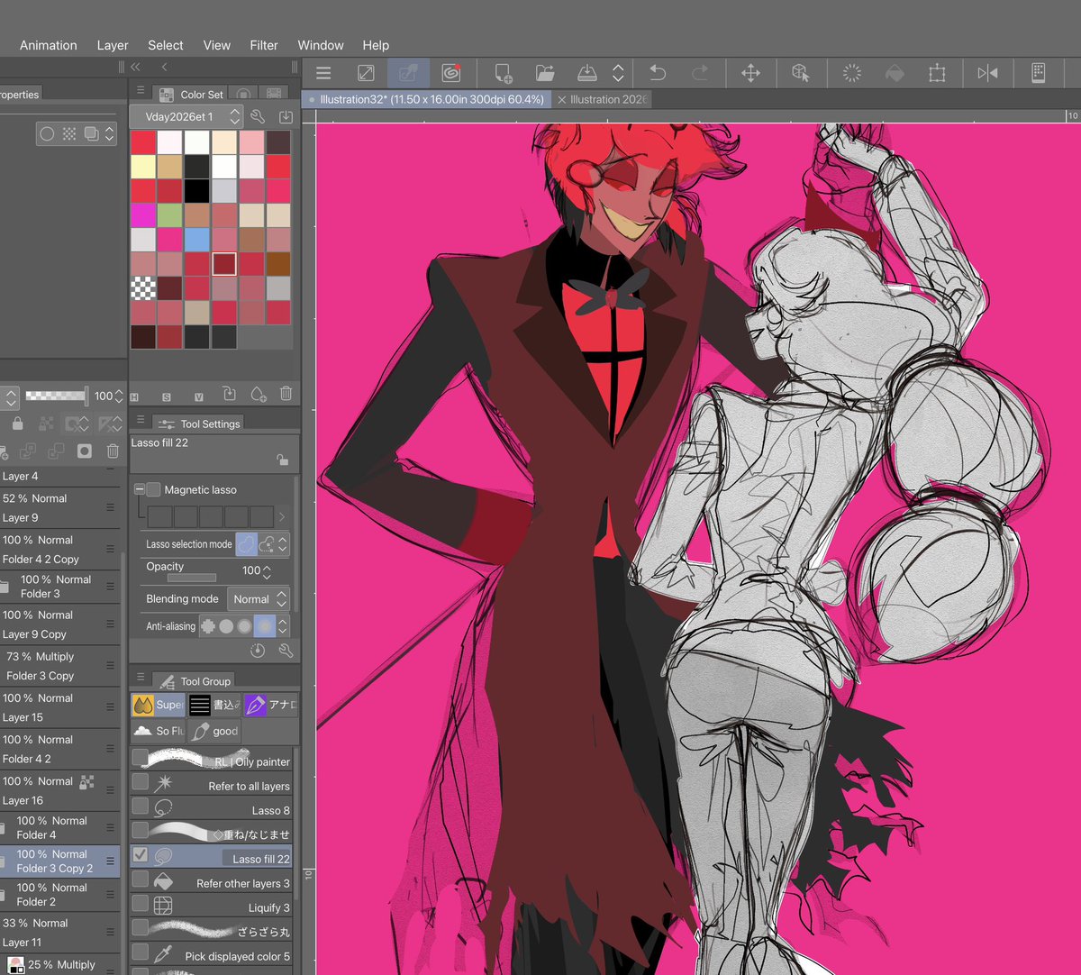1081x975 pixels.
Task: Tick the RL Oily painter checkbox
Action: (x=140, y=758)
